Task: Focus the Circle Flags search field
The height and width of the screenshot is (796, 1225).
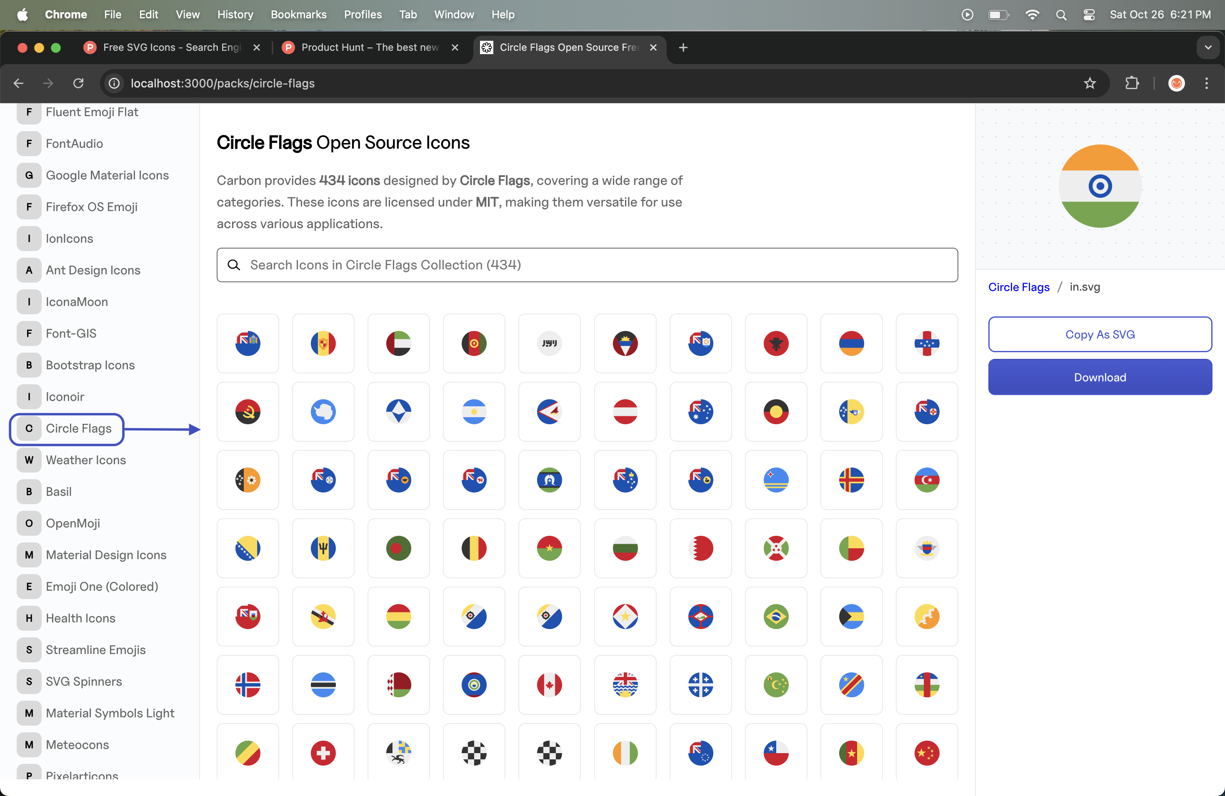Action: tap(587, 265)
